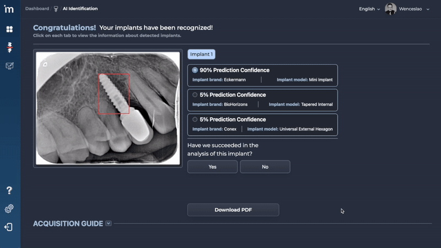
Task: Click the implant icon in the breadcrumb
Action: (56, 9)
